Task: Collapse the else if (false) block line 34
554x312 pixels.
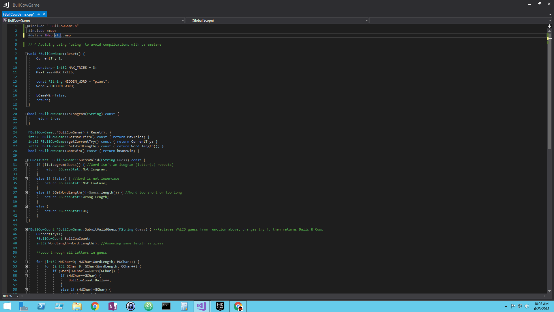Action: [26, 179]
